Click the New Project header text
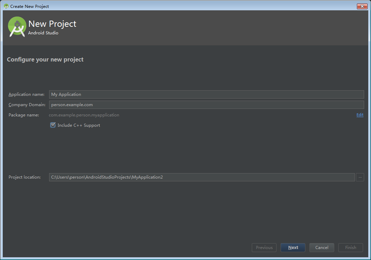371x260 pixels. [x=52, y=24]
